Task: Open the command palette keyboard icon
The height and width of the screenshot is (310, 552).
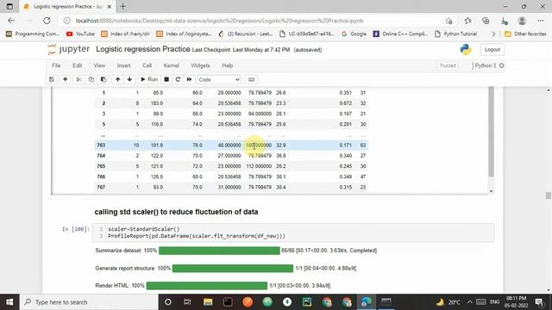Action: [x=251, y=79]
